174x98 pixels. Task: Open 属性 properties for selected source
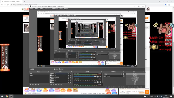tap(56, 69)
